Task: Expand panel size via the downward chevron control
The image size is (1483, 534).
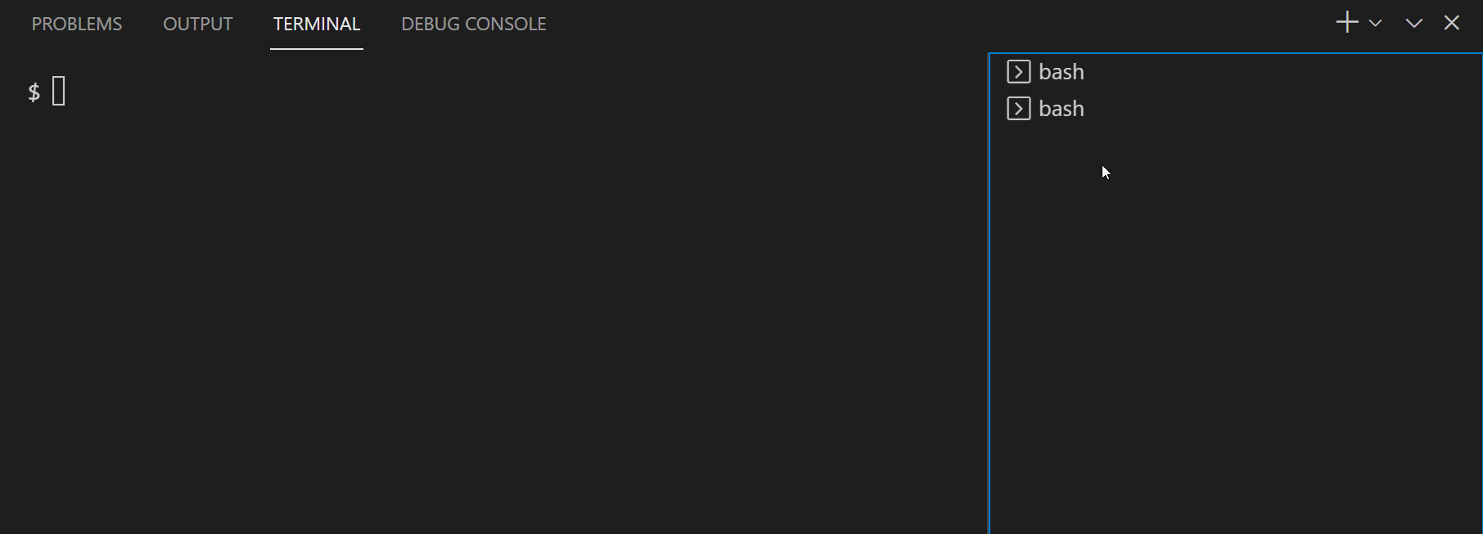Action: [x=1413, y=23]
